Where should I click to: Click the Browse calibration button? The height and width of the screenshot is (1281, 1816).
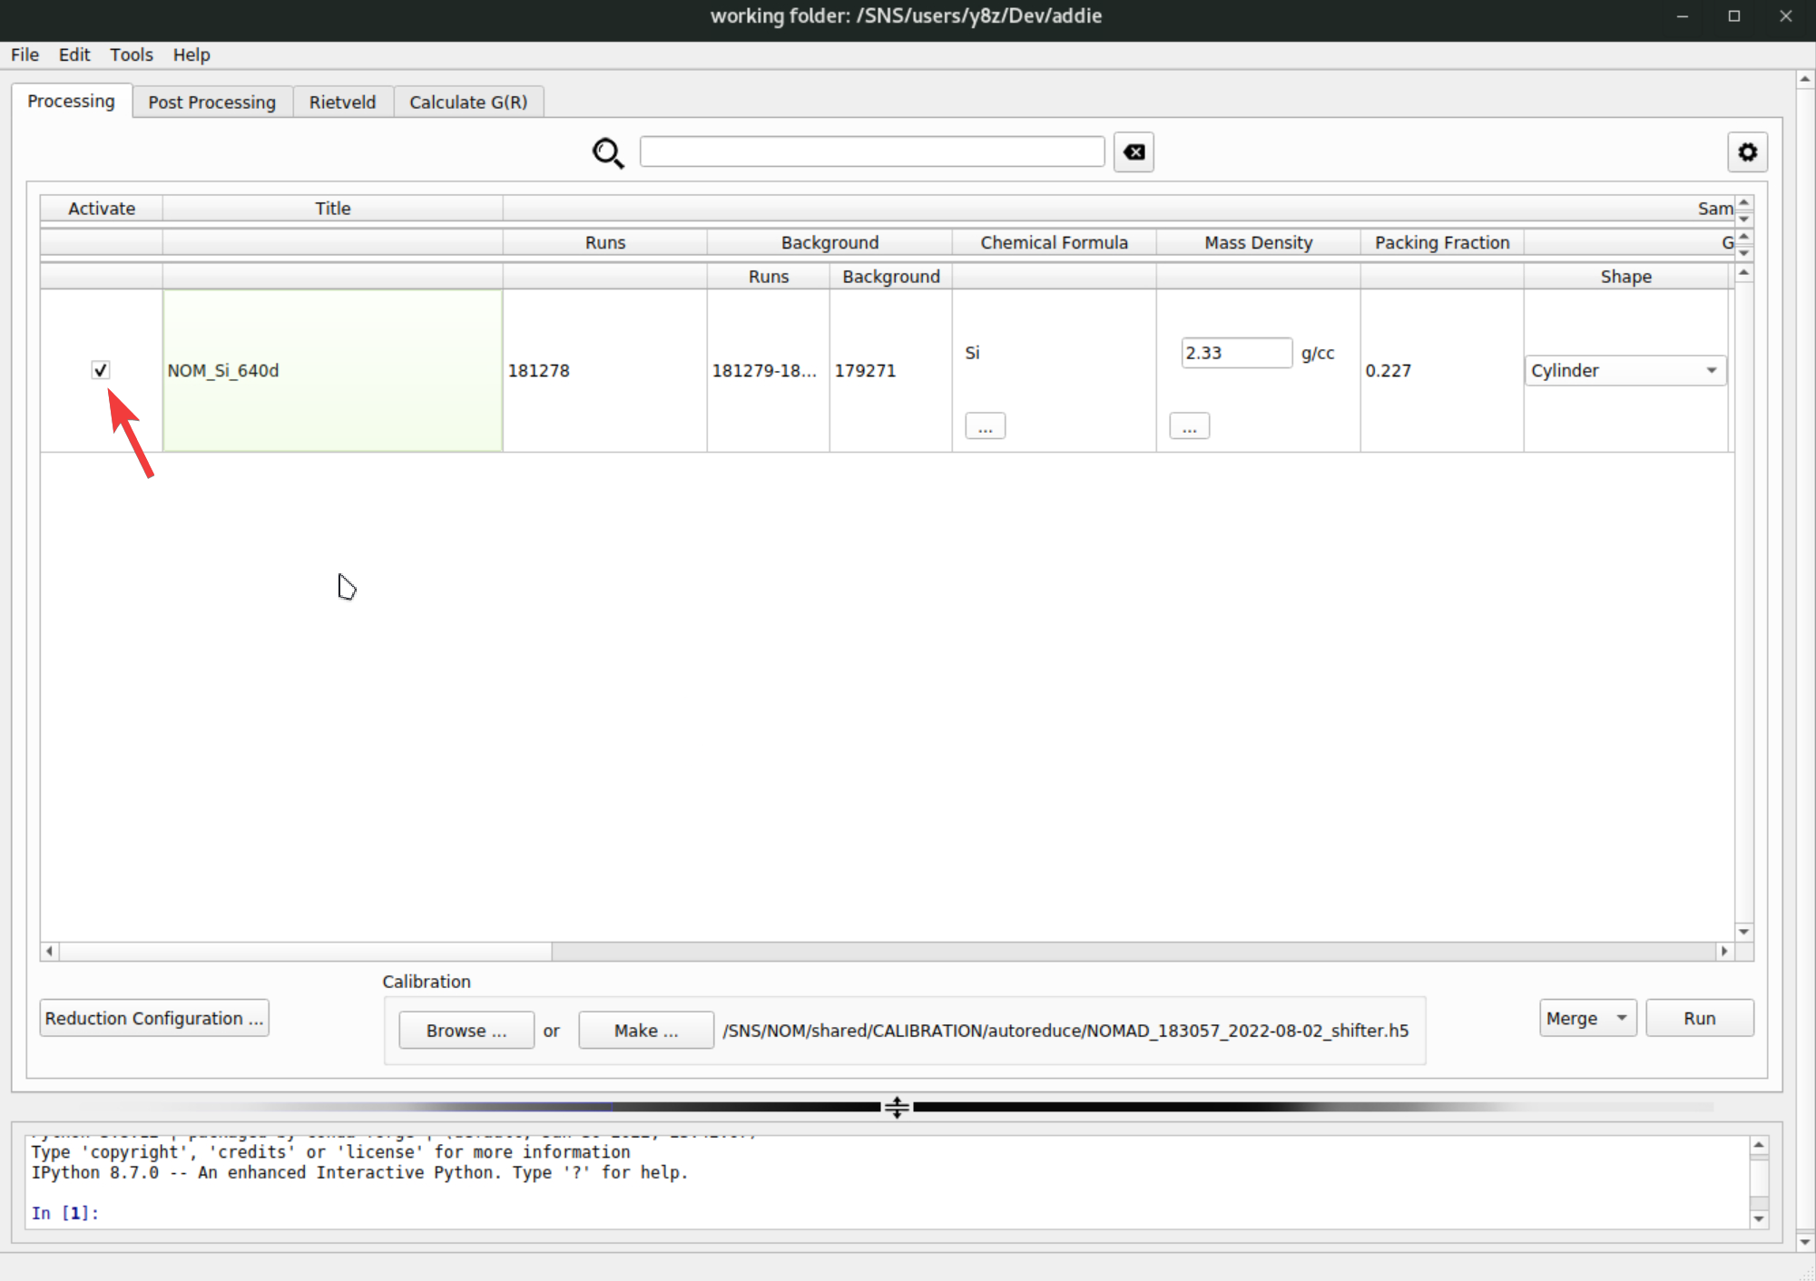click(466, 1031)
